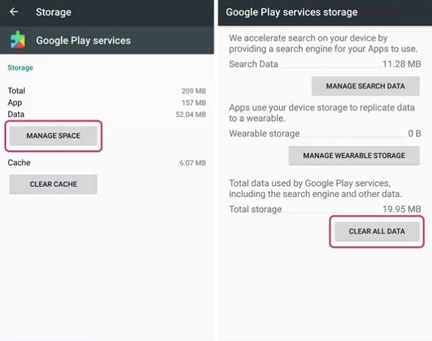The width and height of the screenshot is (432, 341).
Task: Tap the App 157 MB row
Action: (106, 103)
